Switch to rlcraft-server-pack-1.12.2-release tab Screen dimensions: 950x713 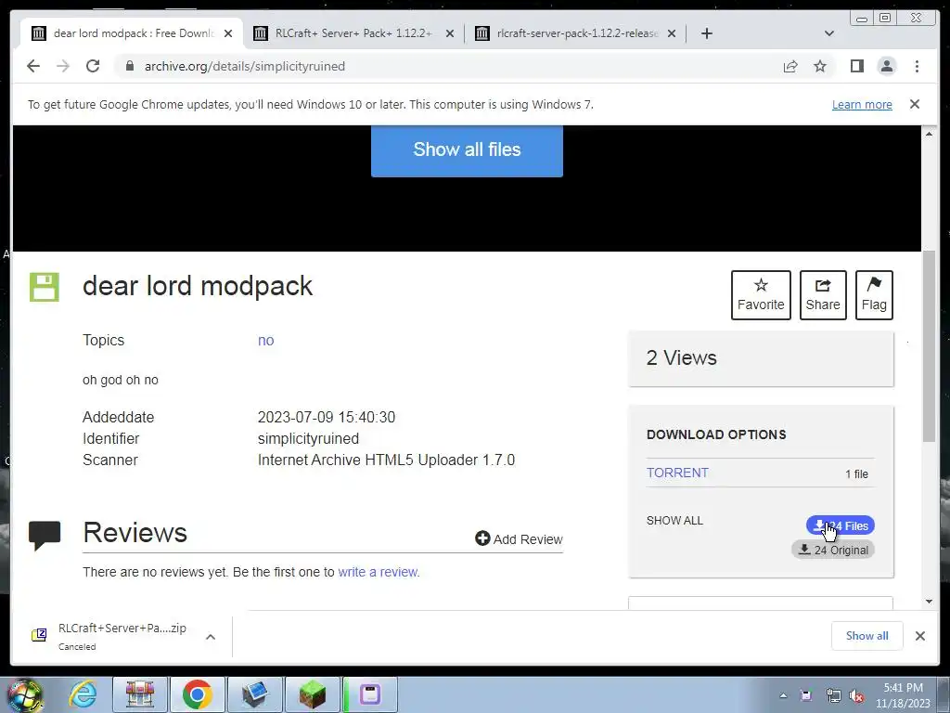[x=575, y=33]
